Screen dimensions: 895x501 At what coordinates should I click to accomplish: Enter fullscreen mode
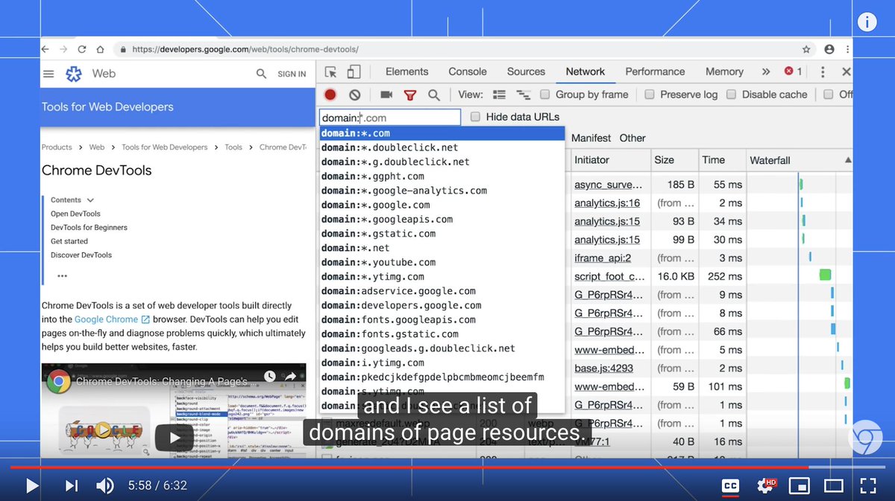[868, 486]
